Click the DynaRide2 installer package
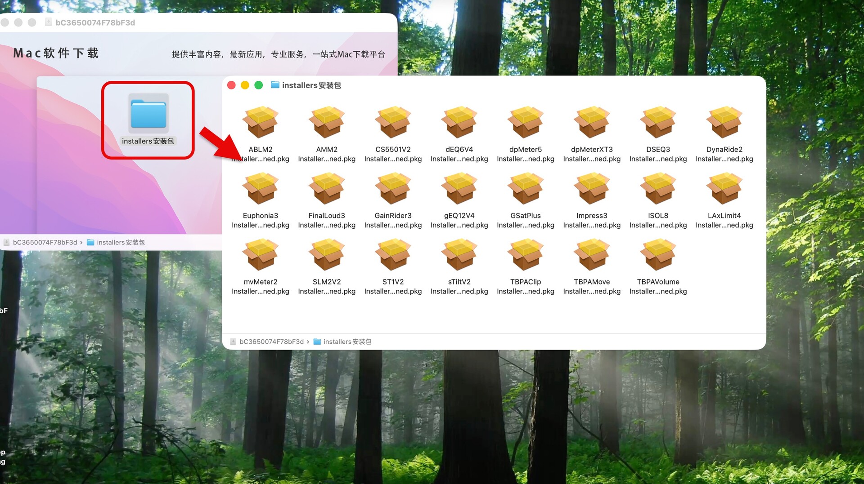Viewport: 864px width, 484px height. 724,123
